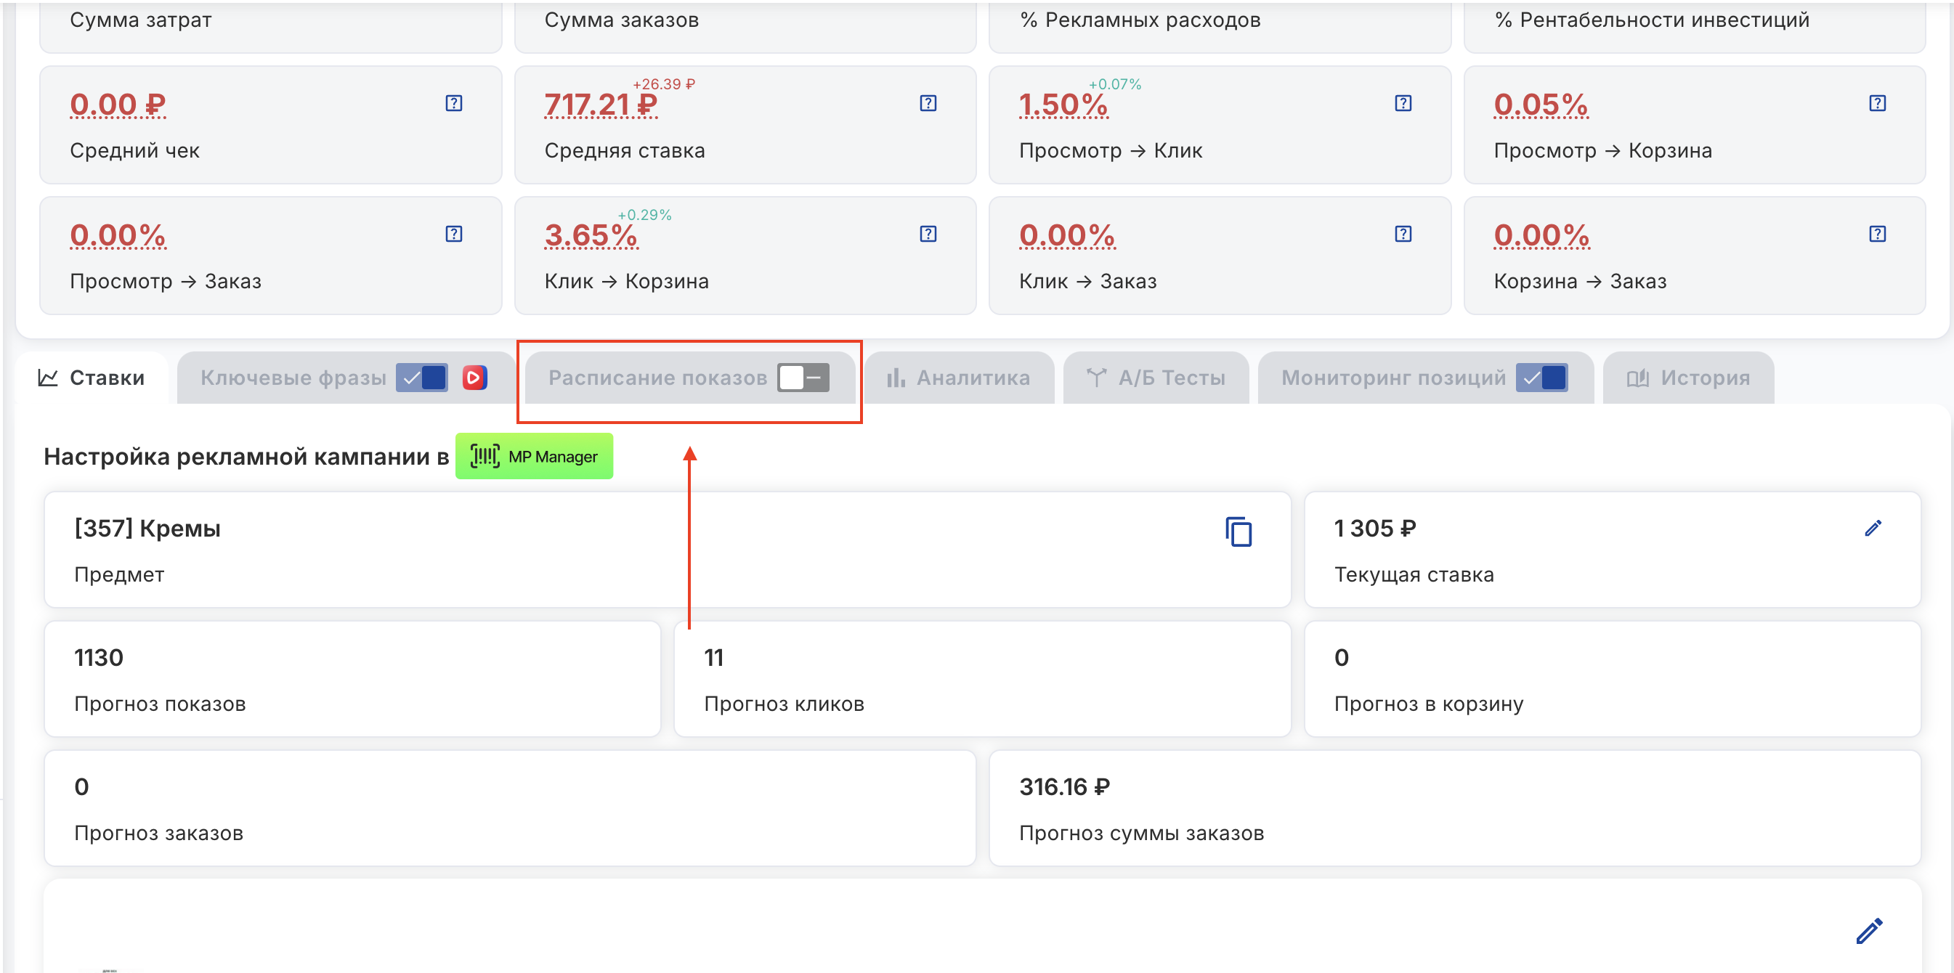This screenshot has height=973, width=1954.
Task: Click help icon beside Средняя ставка
Action: 928,103
